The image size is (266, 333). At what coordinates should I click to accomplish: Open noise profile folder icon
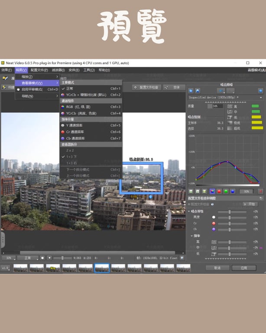tap(191, 91)
